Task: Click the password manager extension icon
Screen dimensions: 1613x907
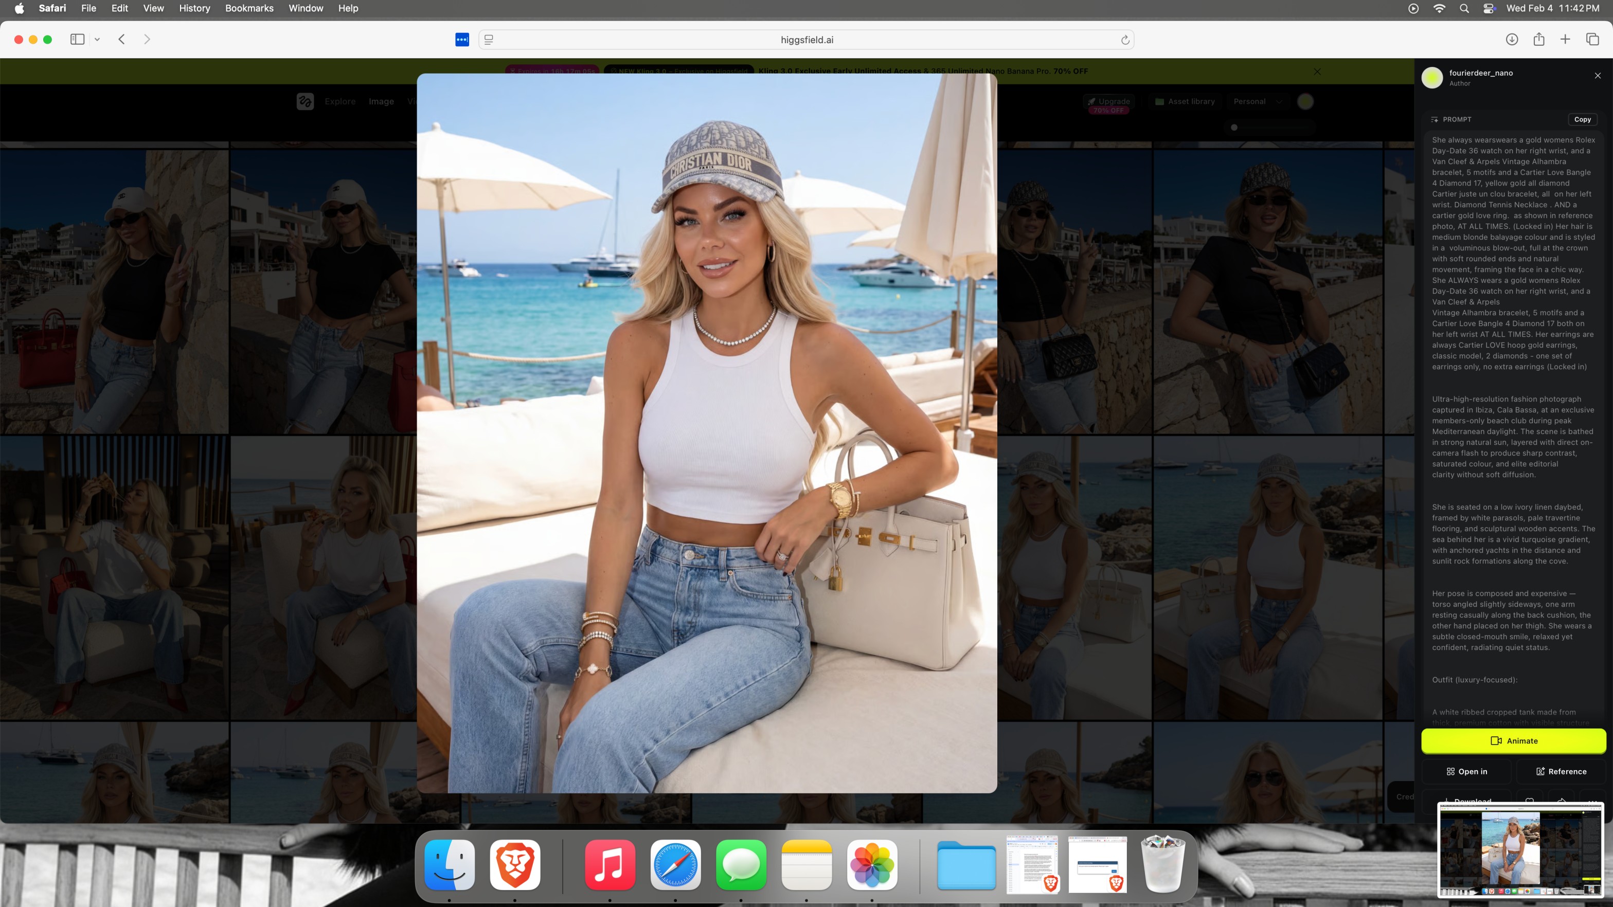Action: click(462, 40)
